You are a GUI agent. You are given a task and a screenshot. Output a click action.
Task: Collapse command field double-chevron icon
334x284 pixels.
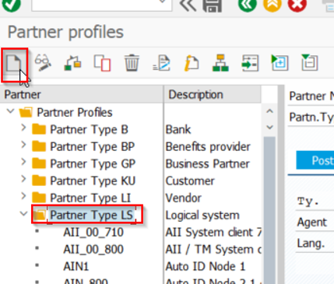click(x=188, y=5)
